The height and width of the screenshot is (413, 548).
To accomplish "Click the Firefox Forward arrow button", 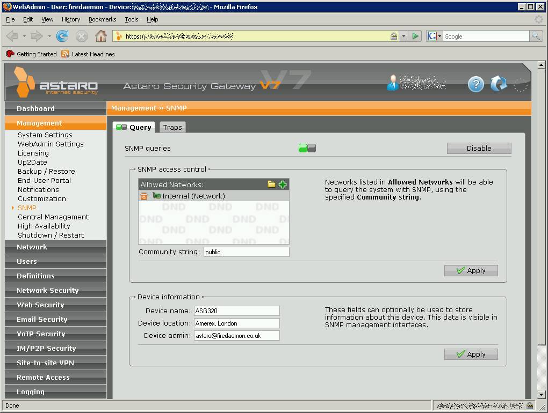I will [x=37, y=36].
